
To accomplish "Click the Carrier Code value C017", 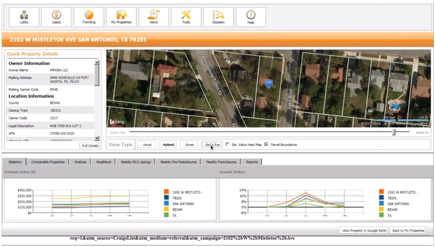I will coord(54,118).
